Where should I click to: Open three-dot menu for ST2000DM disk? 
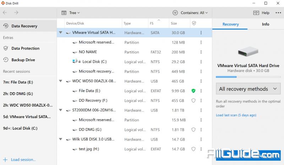click(x=201, y=110)
